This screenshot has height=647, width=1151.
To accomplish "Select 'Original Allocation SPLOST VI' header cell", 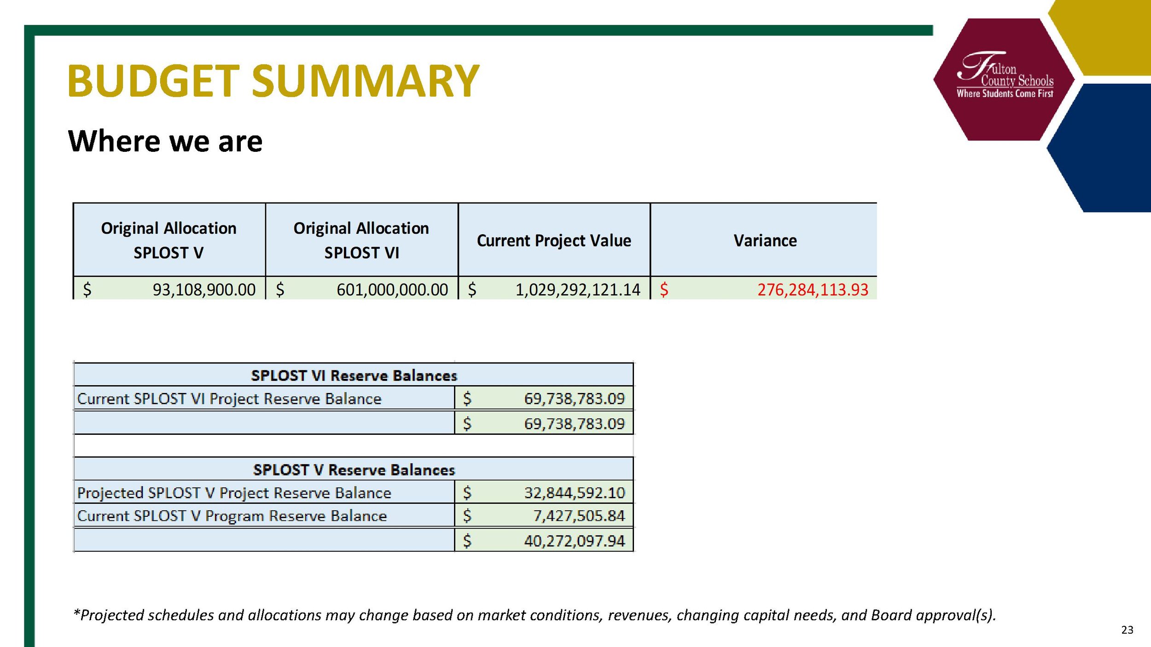I will [x=361, y=240].
